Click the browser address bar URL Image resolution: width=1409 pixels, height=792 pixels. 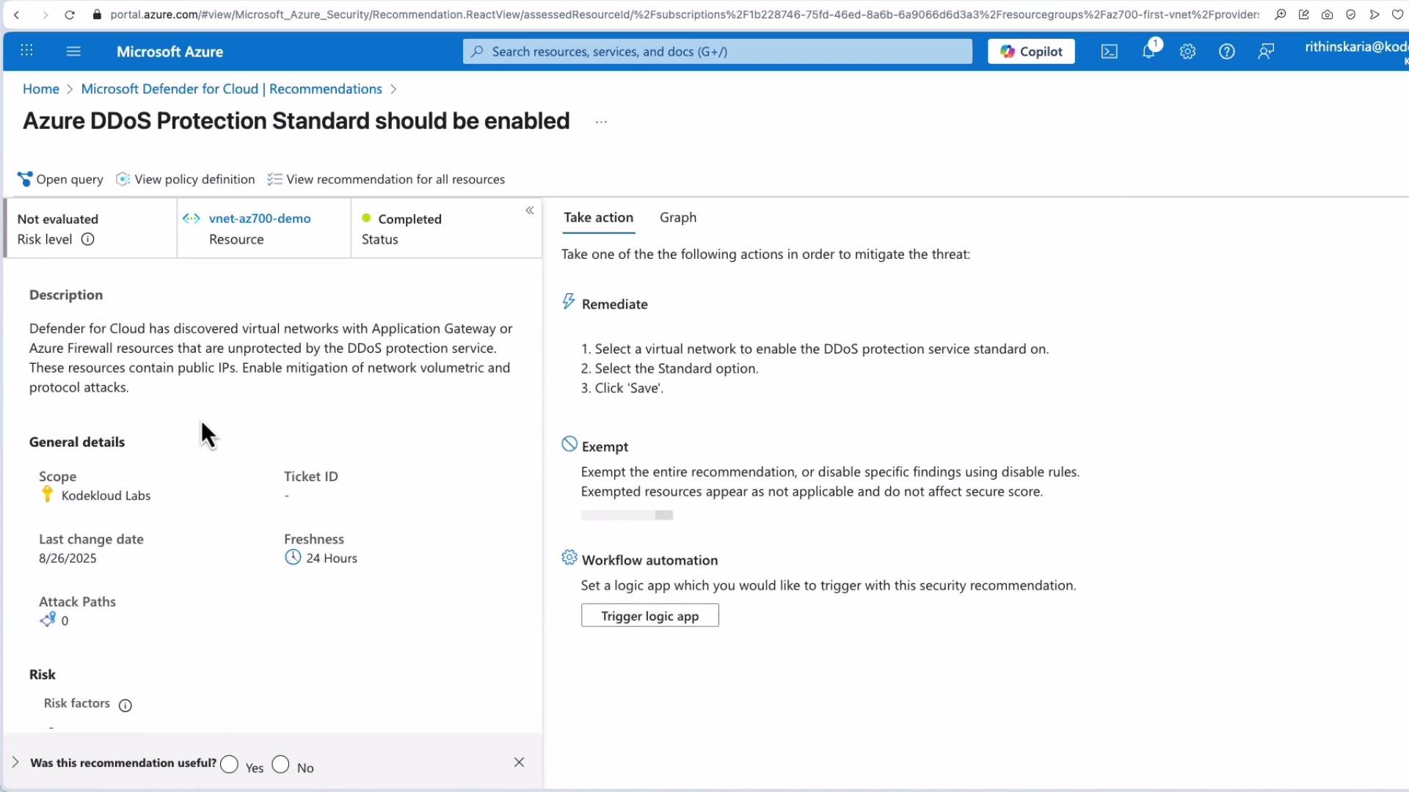(x=684, y=15)
